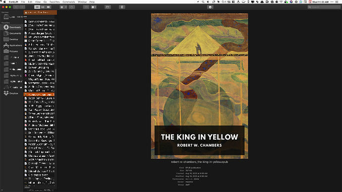This screenshot has width=342, height=192.
Task: Select the Desktop sidebar entry
Action: [x=11, y=39]
